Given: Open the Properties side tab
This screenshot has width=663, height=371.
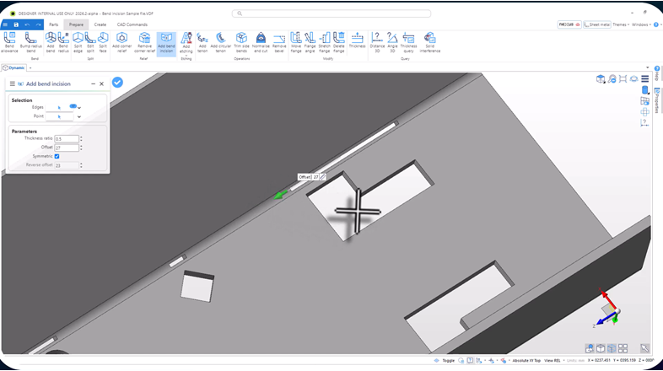Looking at the screenshot, I should point(656,100).
